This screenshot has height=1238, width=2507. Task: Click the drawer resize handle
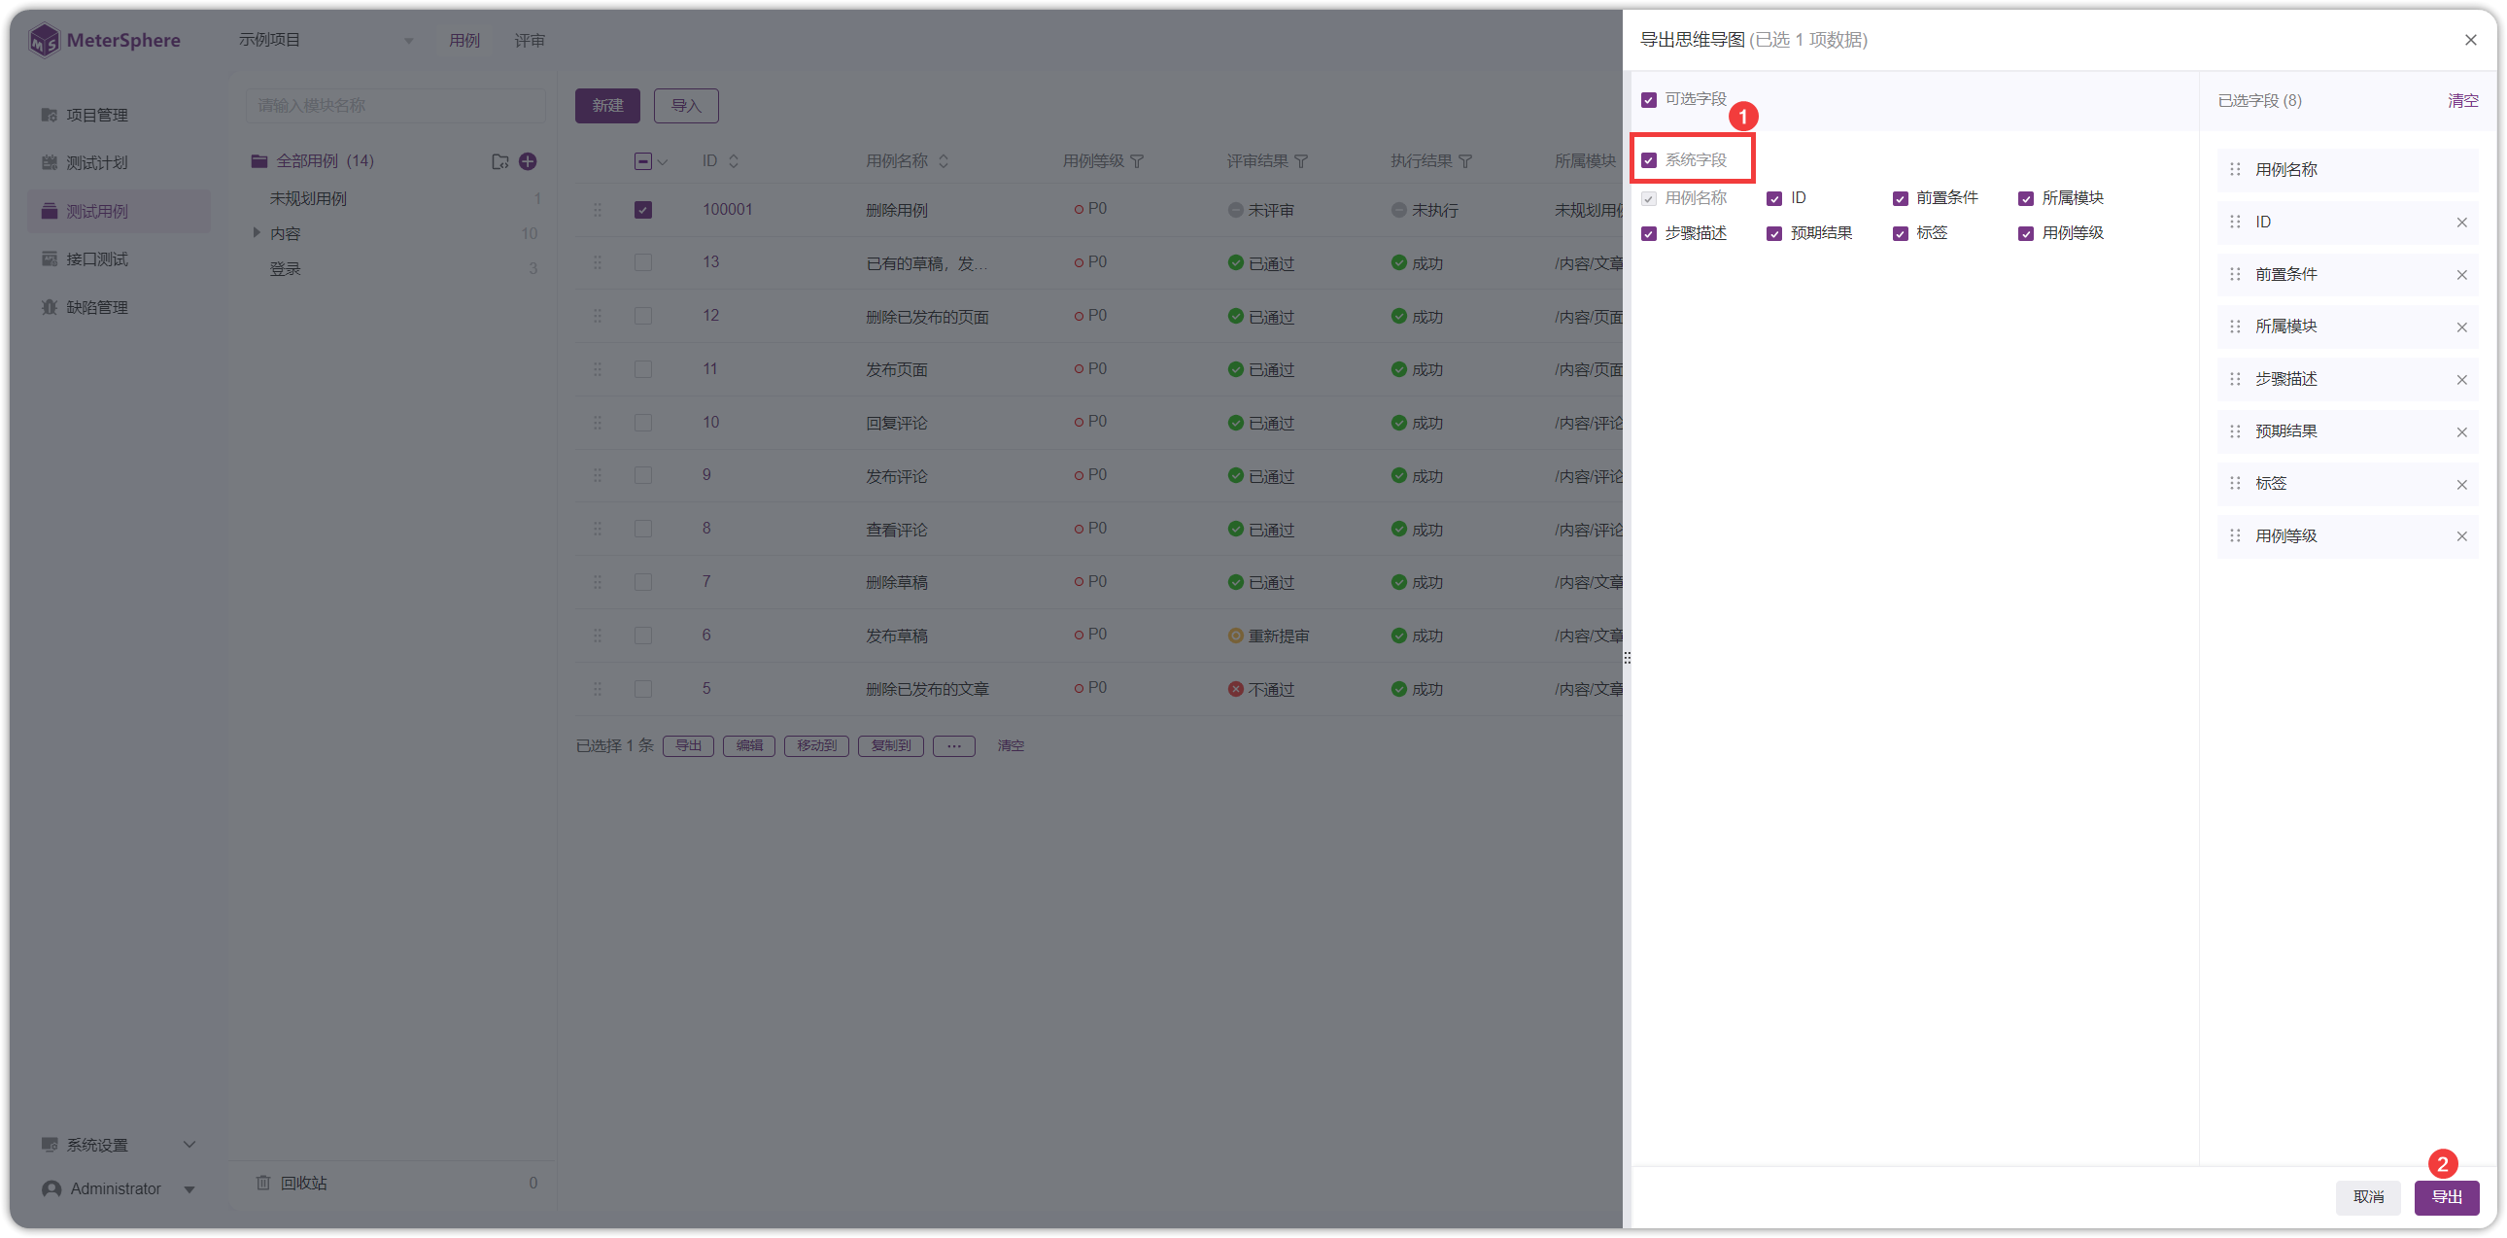1628,658
